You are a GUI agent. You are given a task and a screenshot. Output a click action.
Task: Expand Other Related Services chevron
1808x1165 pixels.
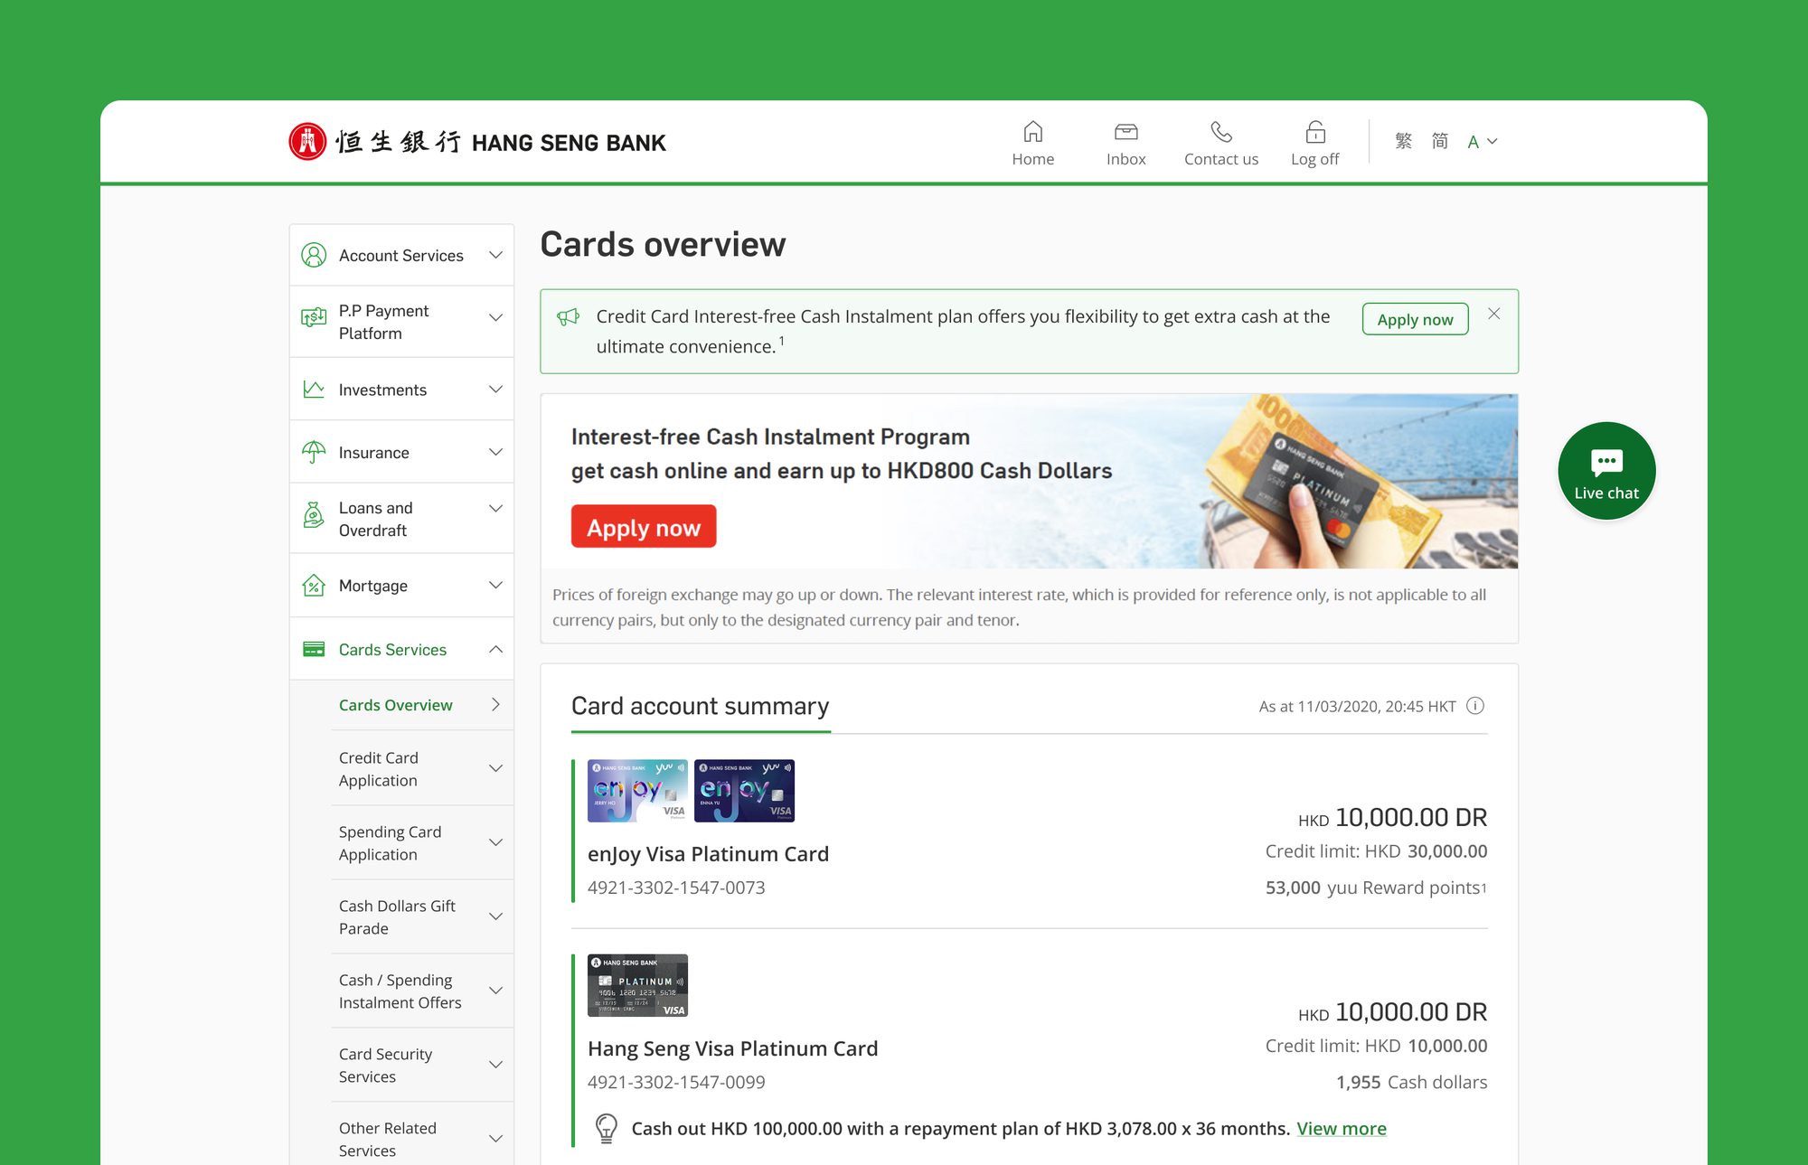tap(495, 1139)
